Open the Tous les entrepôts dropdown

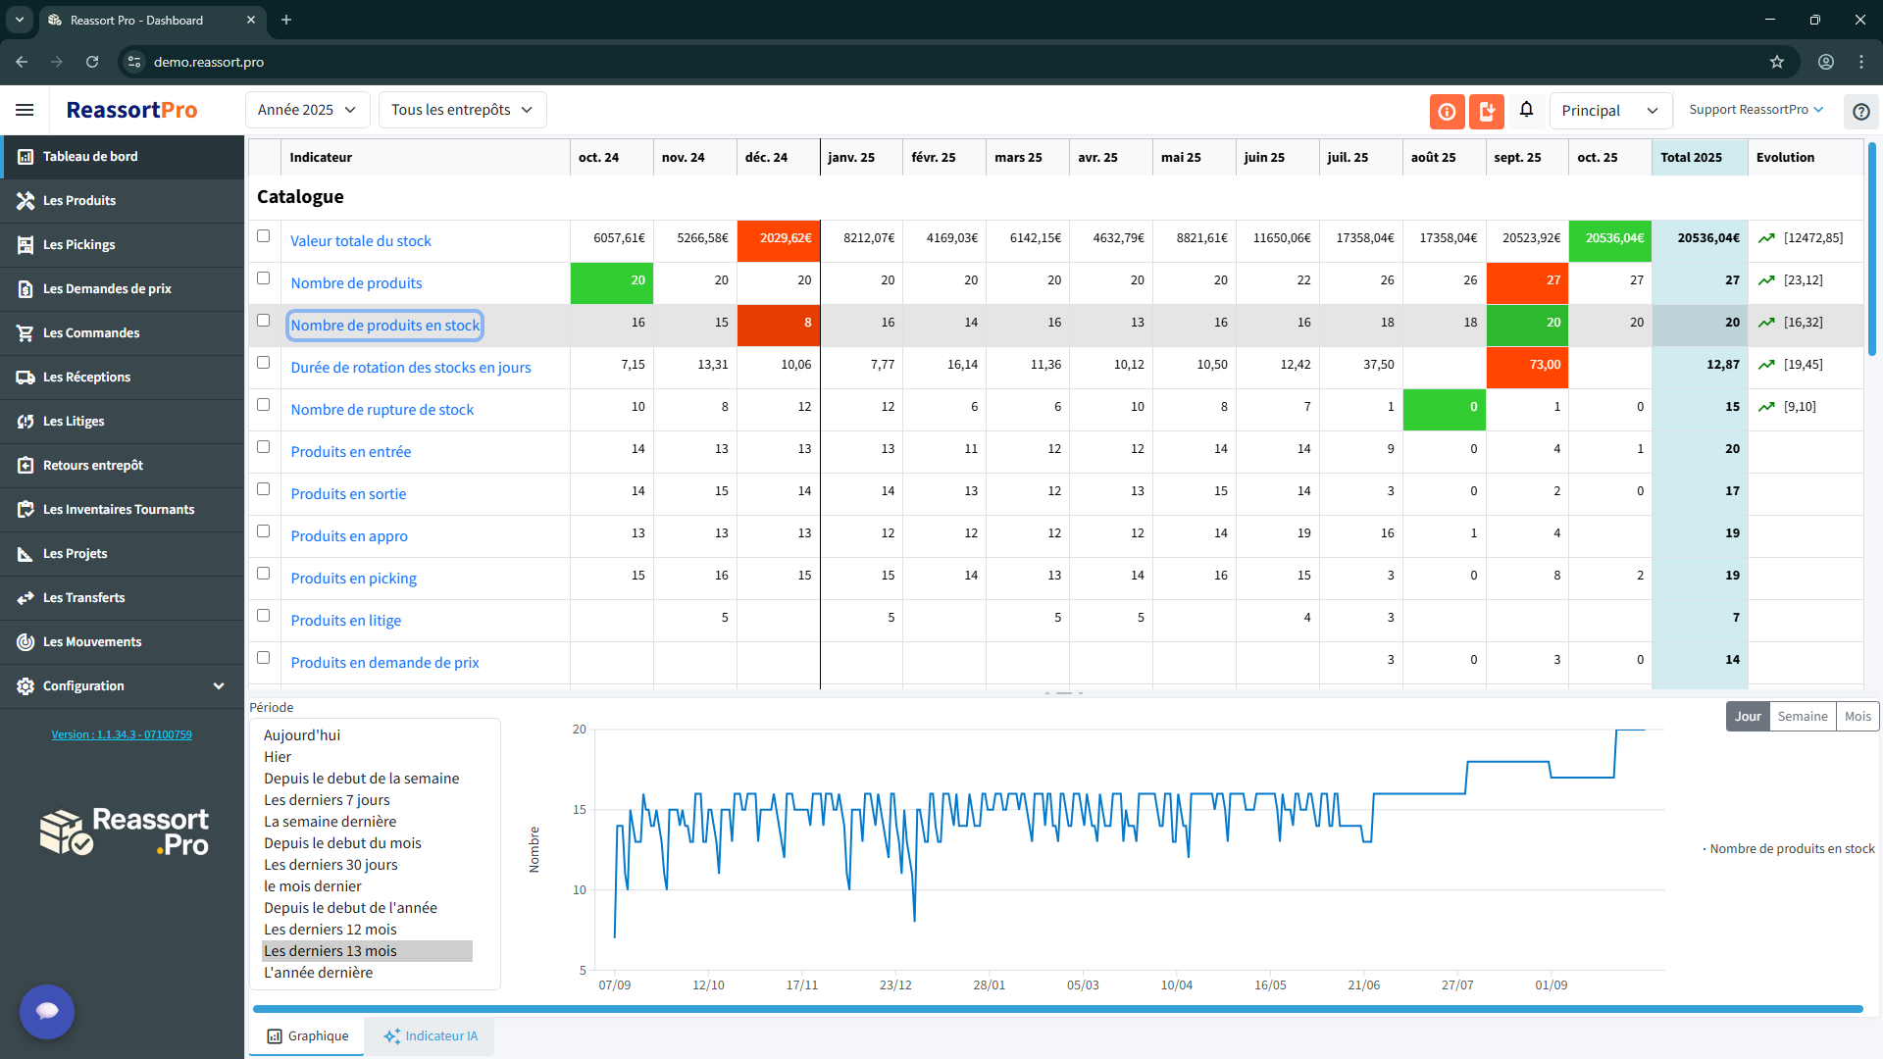coord(461,110)
